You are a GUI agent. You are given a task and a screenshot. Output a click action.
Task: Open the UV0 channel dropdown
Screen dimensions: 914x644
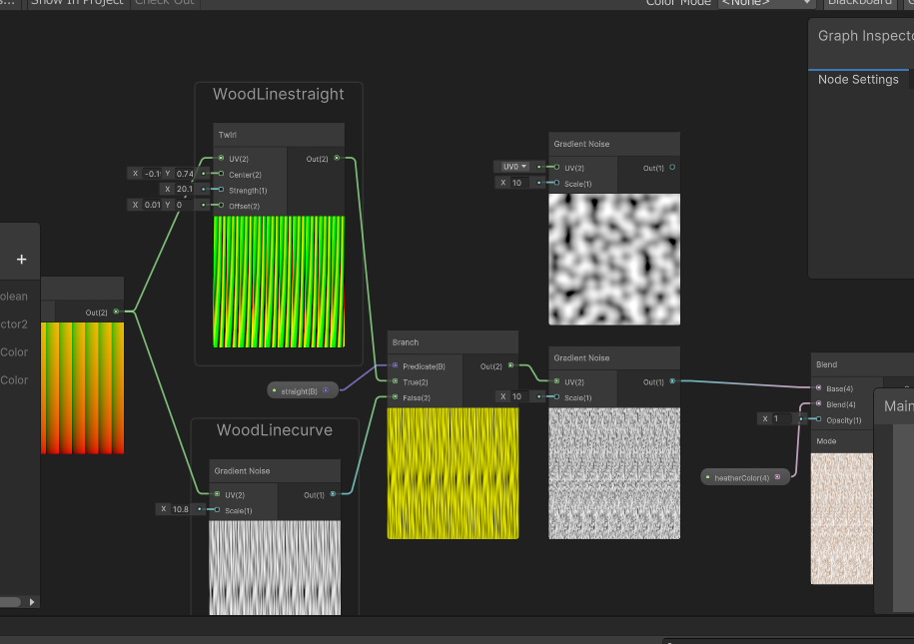514,167
